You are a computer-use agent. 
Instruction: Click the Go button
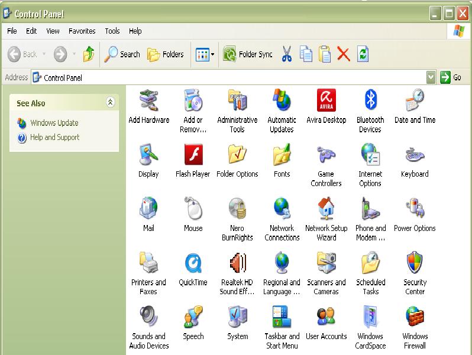click(451, 77)
